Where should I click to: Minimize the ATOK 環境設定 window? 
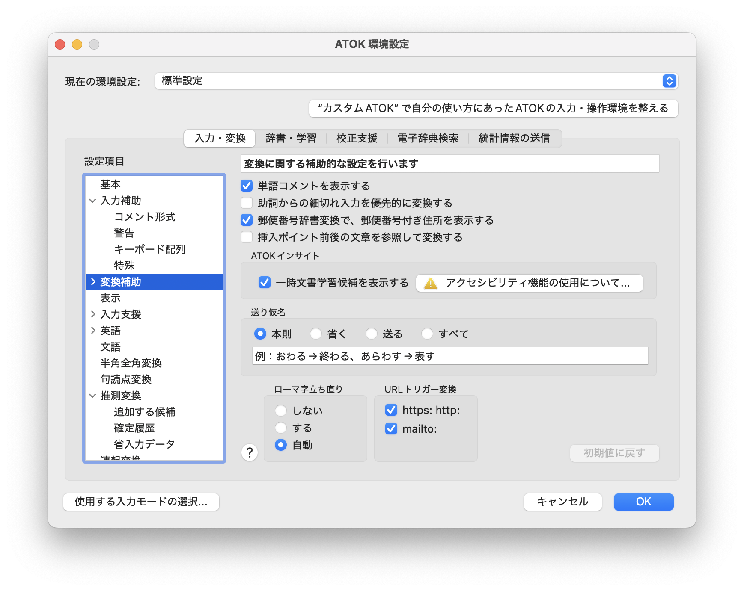pos(77,44)
